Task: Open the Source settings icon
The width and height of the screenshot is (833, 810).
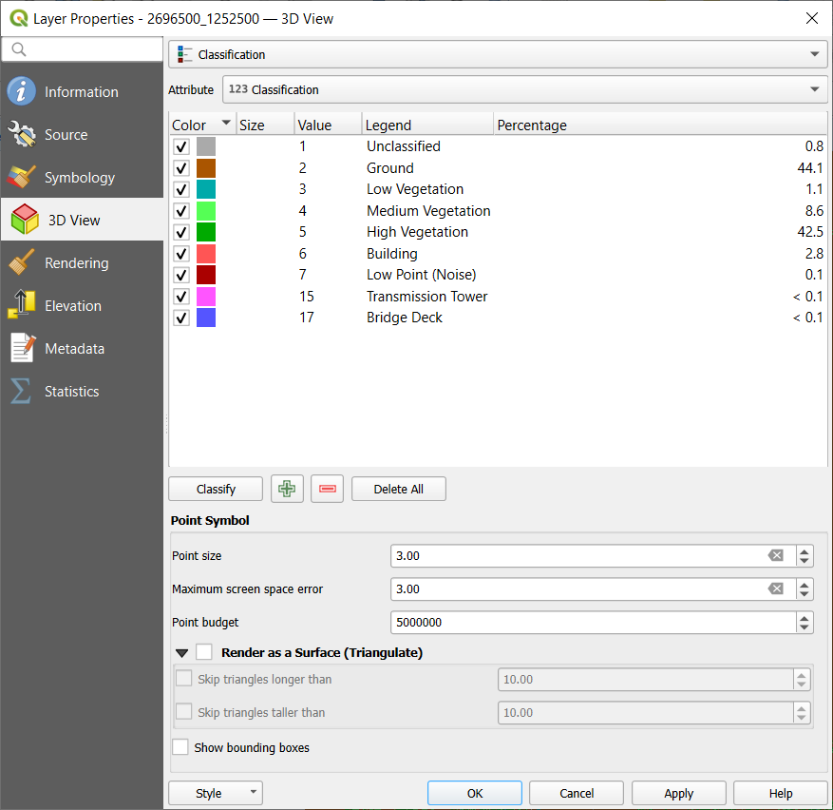Action: [x=22, y=135]
